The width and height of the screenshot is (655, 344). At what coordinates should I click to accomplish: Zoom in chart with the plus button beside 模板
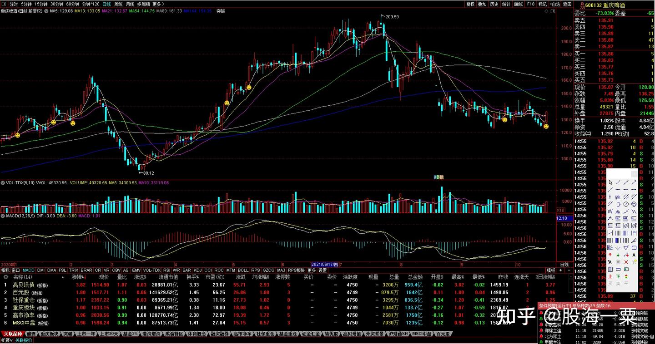[560, 270]
